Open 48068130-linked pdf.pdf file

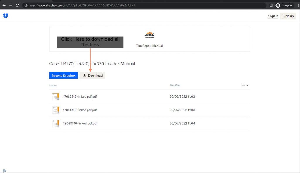click(80, 123)
